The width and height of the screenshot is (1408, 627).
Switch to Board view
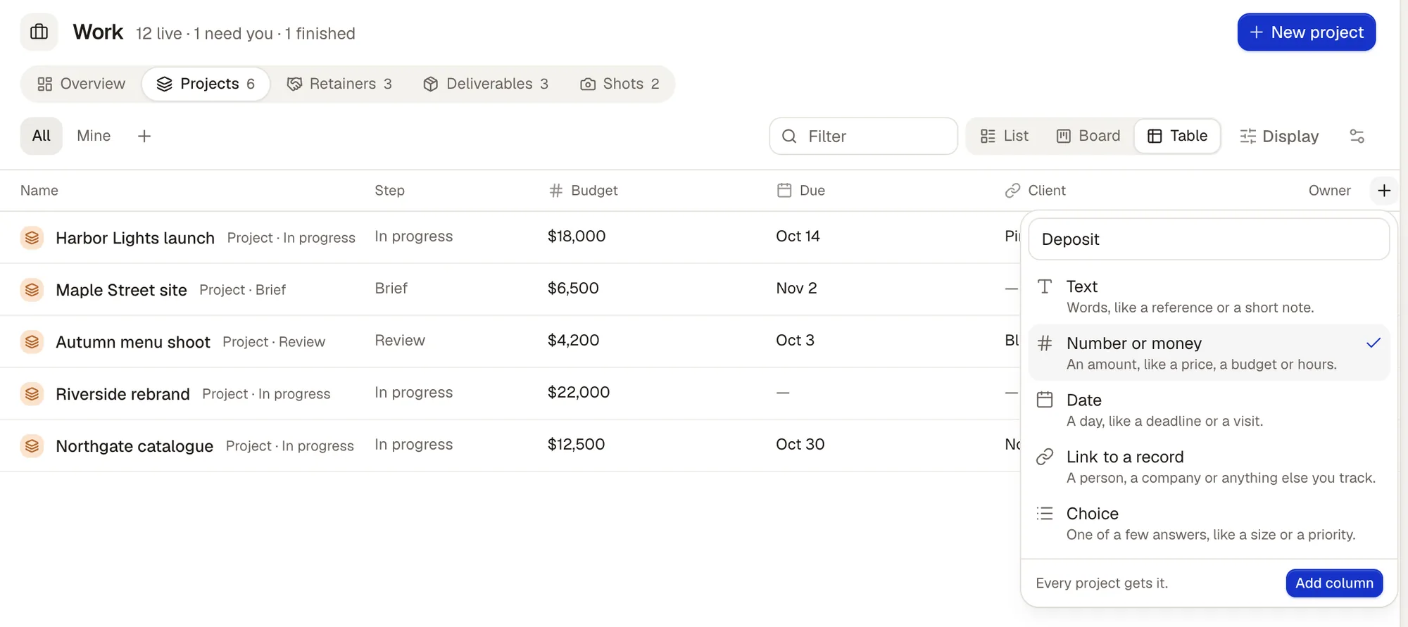pyautogui.click(x=1088, y=136)
